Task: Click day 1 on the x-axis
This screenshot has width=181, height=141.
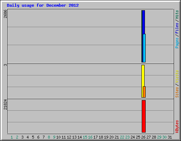Action: [x=12, y=137]
